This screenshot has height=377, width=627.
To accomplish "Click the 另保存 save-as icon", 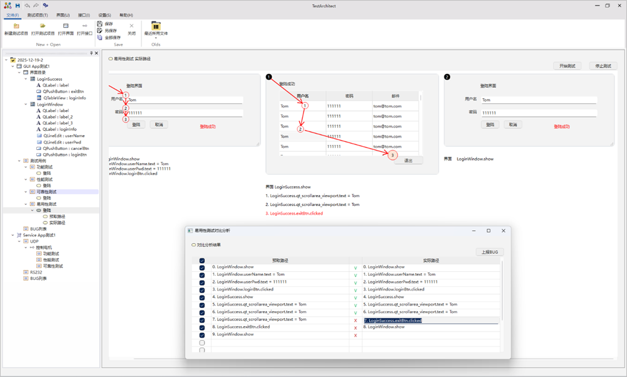I will coord(100,30).
